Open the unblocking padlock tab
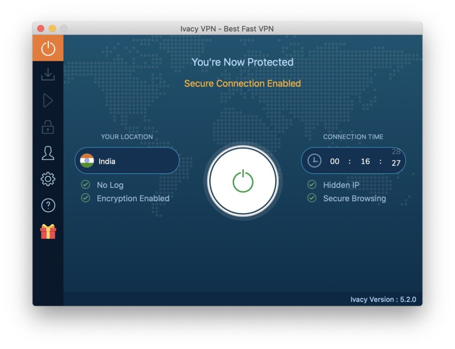 (x=48, y=127)
